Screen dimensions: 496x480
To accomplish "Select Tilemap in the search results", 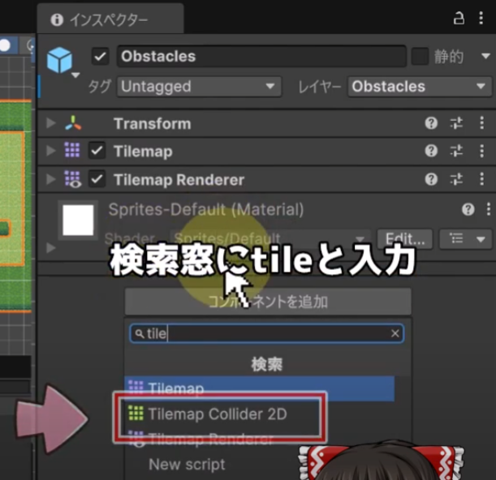I will (x=260, y=388).
